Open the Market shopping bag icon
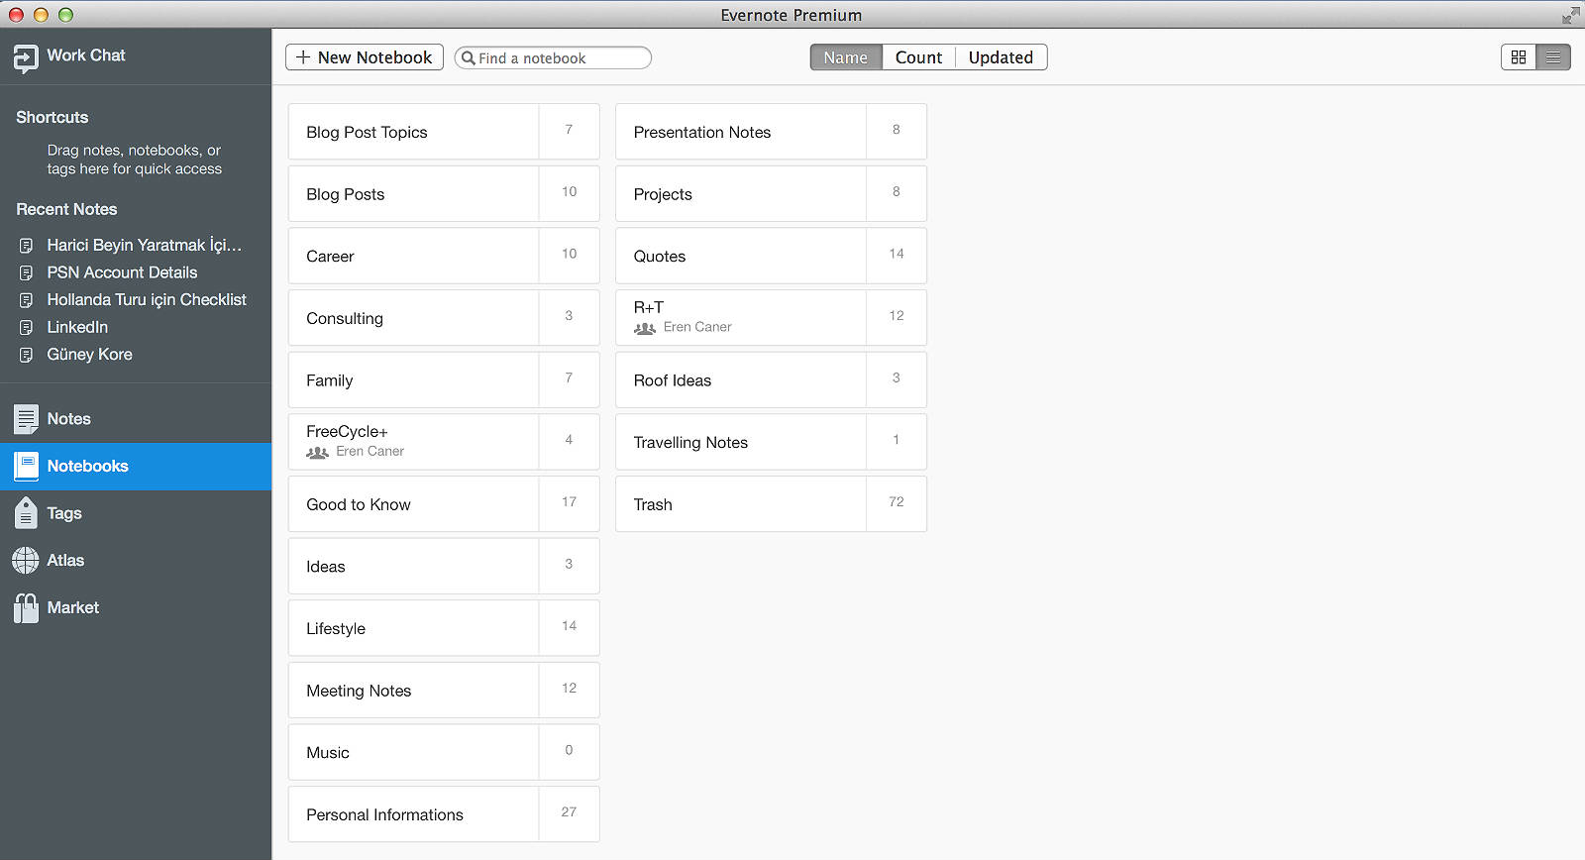Image resolution: width=1585 pixels, height=860 pixels. click(26, 607)
